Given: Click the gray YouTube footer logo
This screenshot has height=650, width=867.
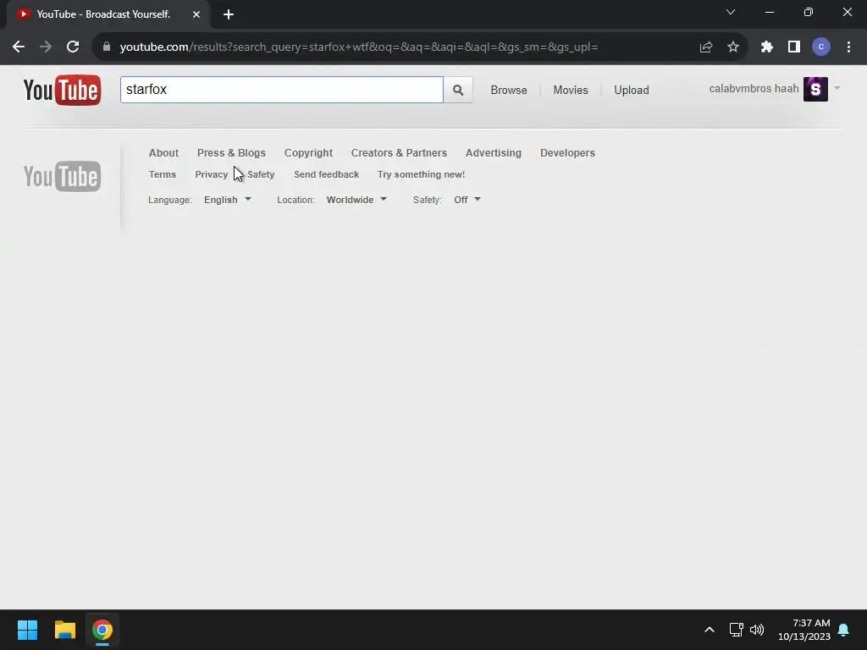Looking at the screenshot, I should 62,176.
